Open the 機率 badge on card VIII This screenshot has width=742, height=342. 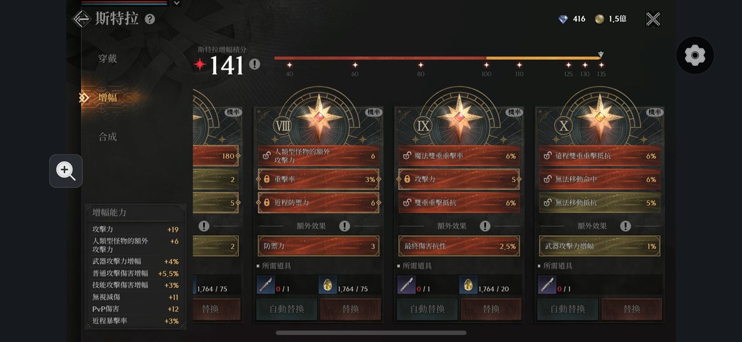(x=374, y=113)
